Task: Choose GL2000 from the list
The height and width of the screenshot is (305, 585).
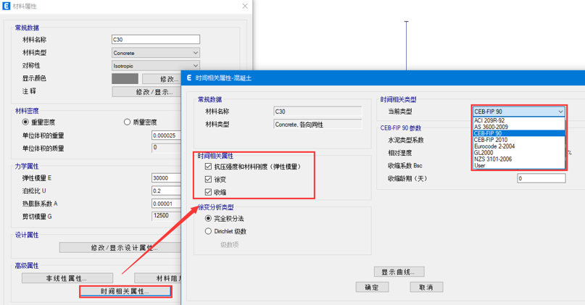Action: click(x=519, y=152)
